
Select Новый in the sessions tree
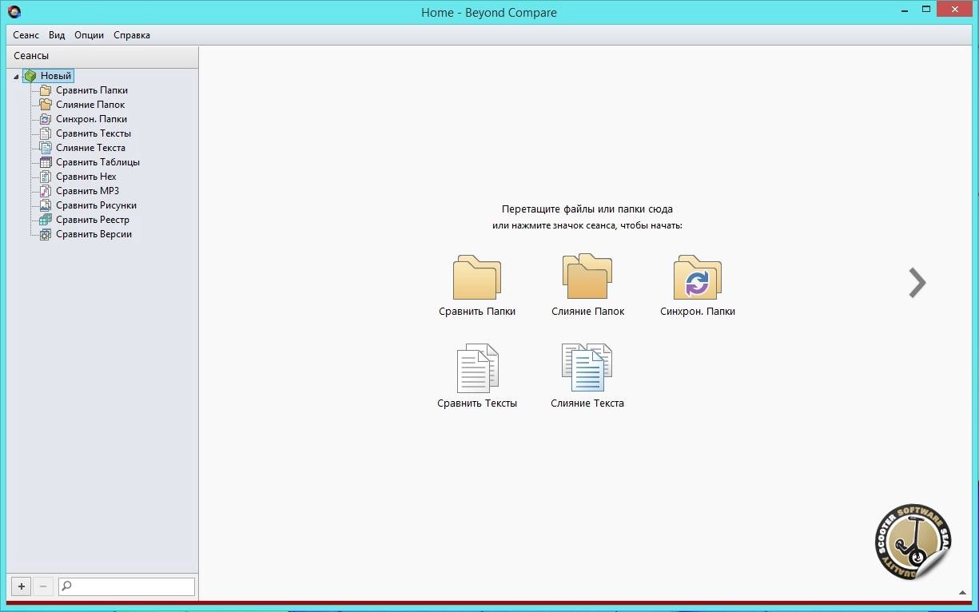(x=56, y=76)
